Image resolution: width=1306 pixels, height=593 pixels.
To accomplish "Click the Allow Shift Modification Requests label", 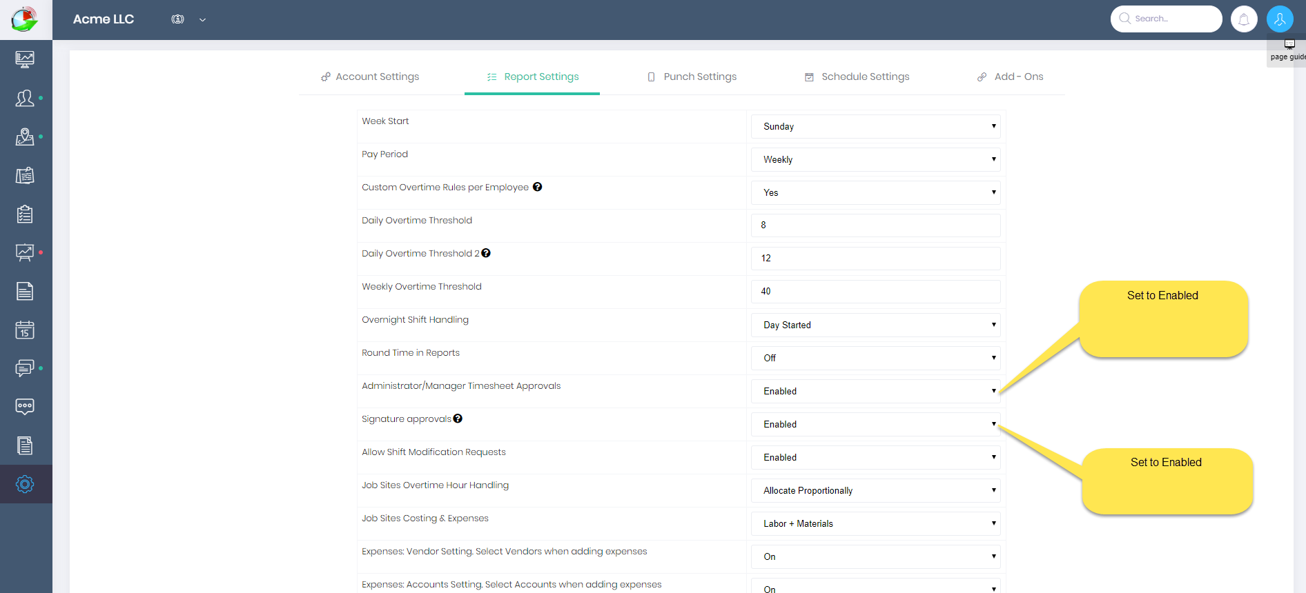I will (x=433, y=452).
